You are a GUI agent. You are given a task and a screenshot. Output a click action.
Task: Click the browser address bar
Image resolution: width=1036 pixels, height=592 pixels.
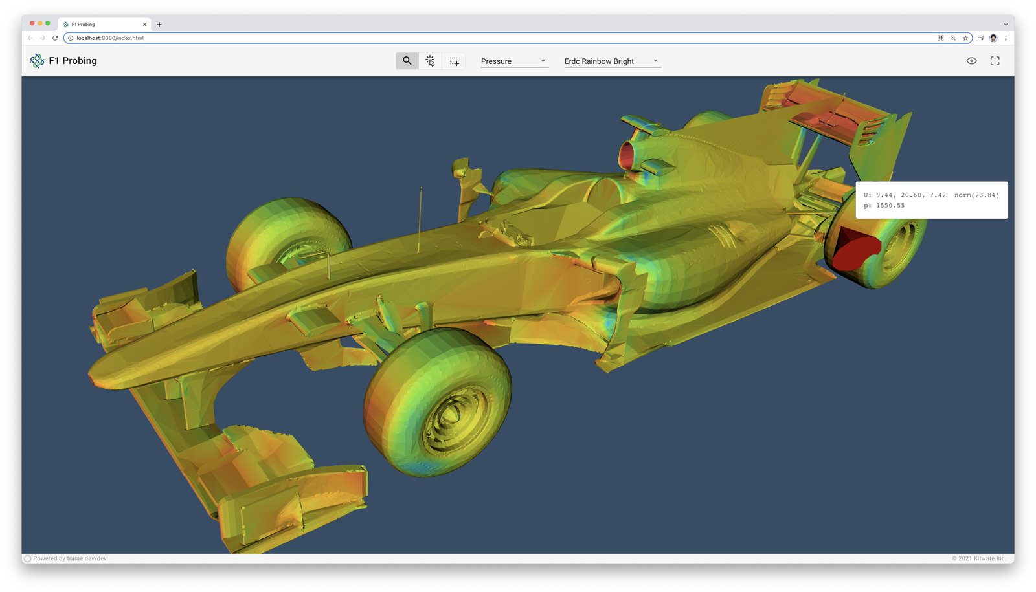coord(518,38)
